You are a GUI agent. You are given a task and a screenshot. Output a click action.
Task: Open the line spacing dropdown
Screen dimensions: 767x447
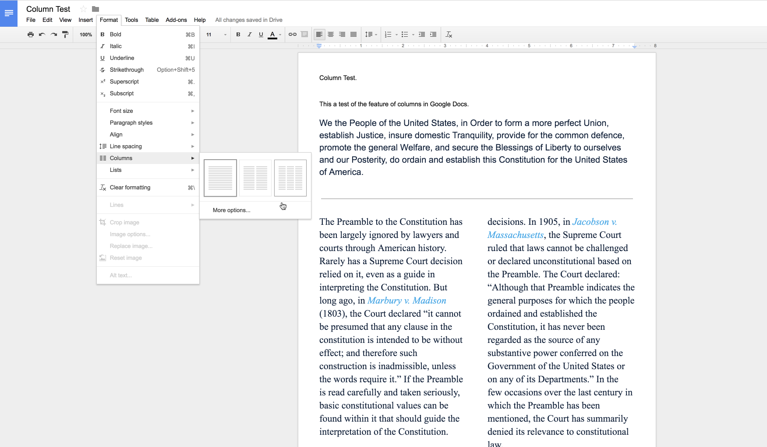[x=371, y=34]
